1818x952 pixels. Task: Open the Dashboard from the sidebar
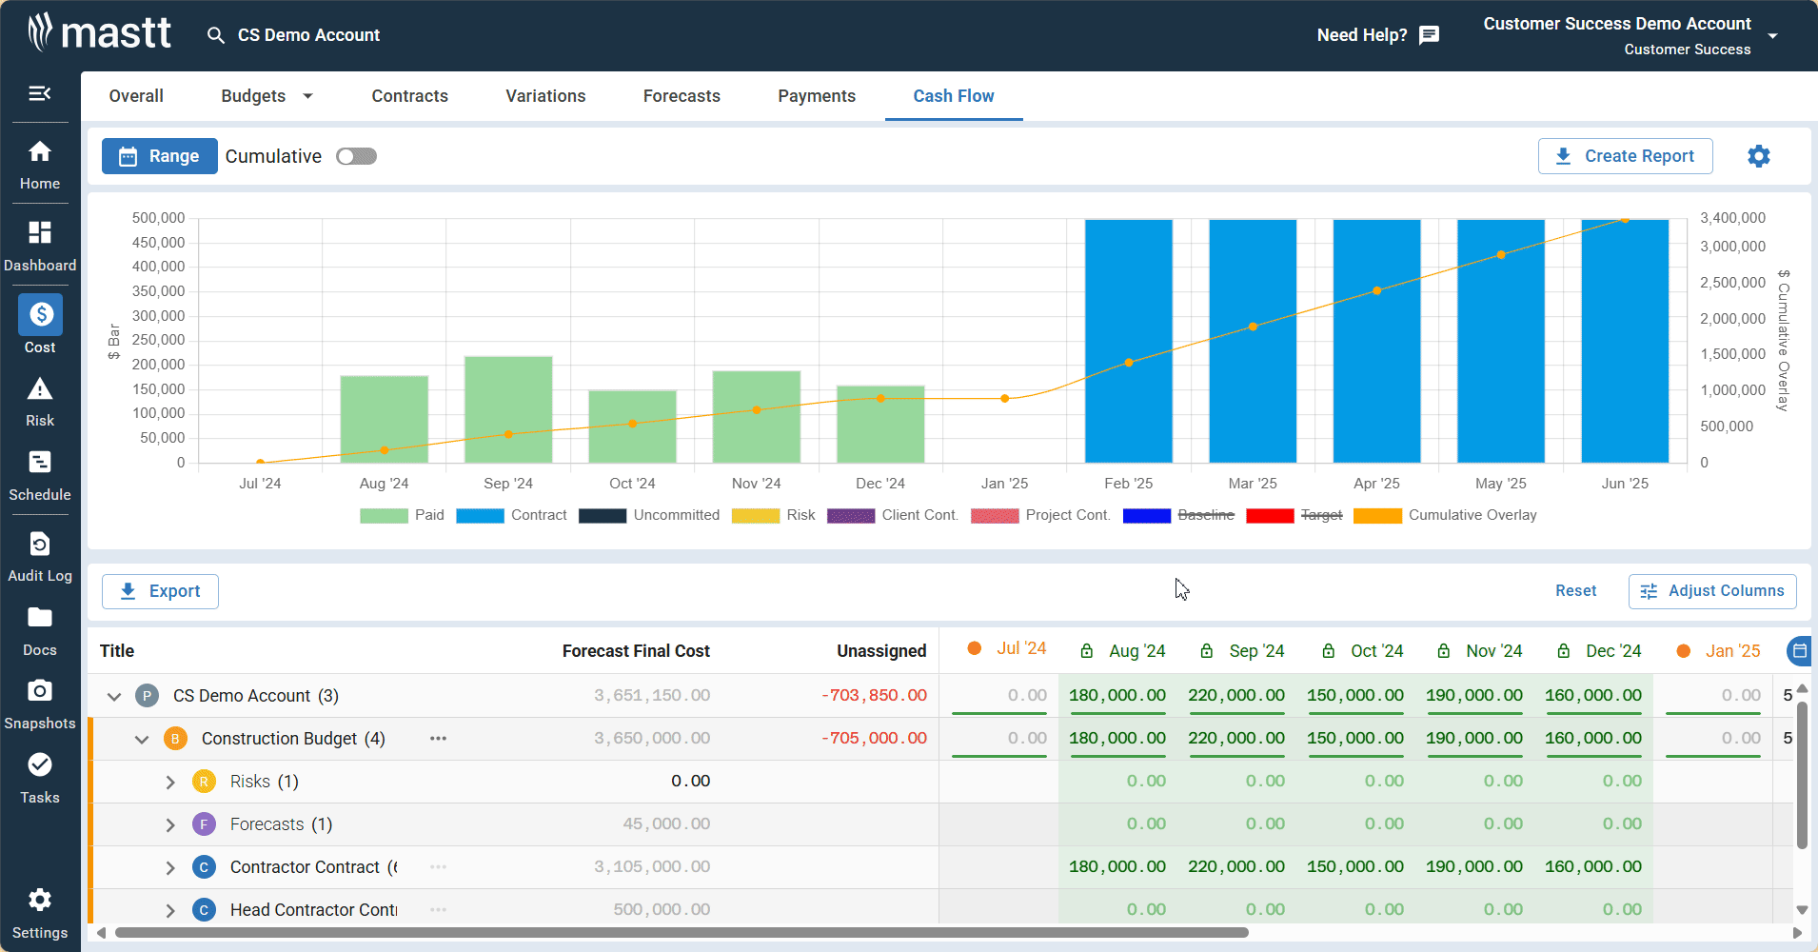tap(40, 245)
